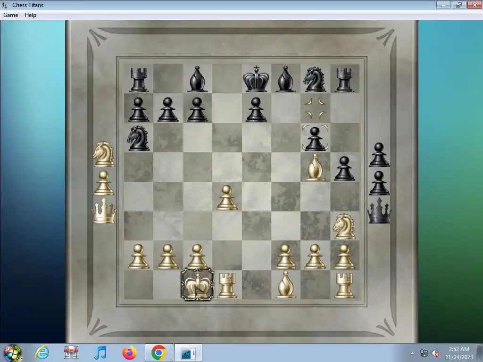Launch Firefox from the taskbar
Image resolution: width=483 pixels, height=362 pixels.
coord(130,353)
